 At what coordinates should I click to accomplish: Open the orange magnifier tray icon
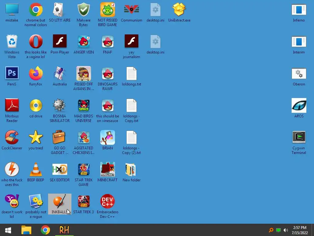tap(271, 230)
